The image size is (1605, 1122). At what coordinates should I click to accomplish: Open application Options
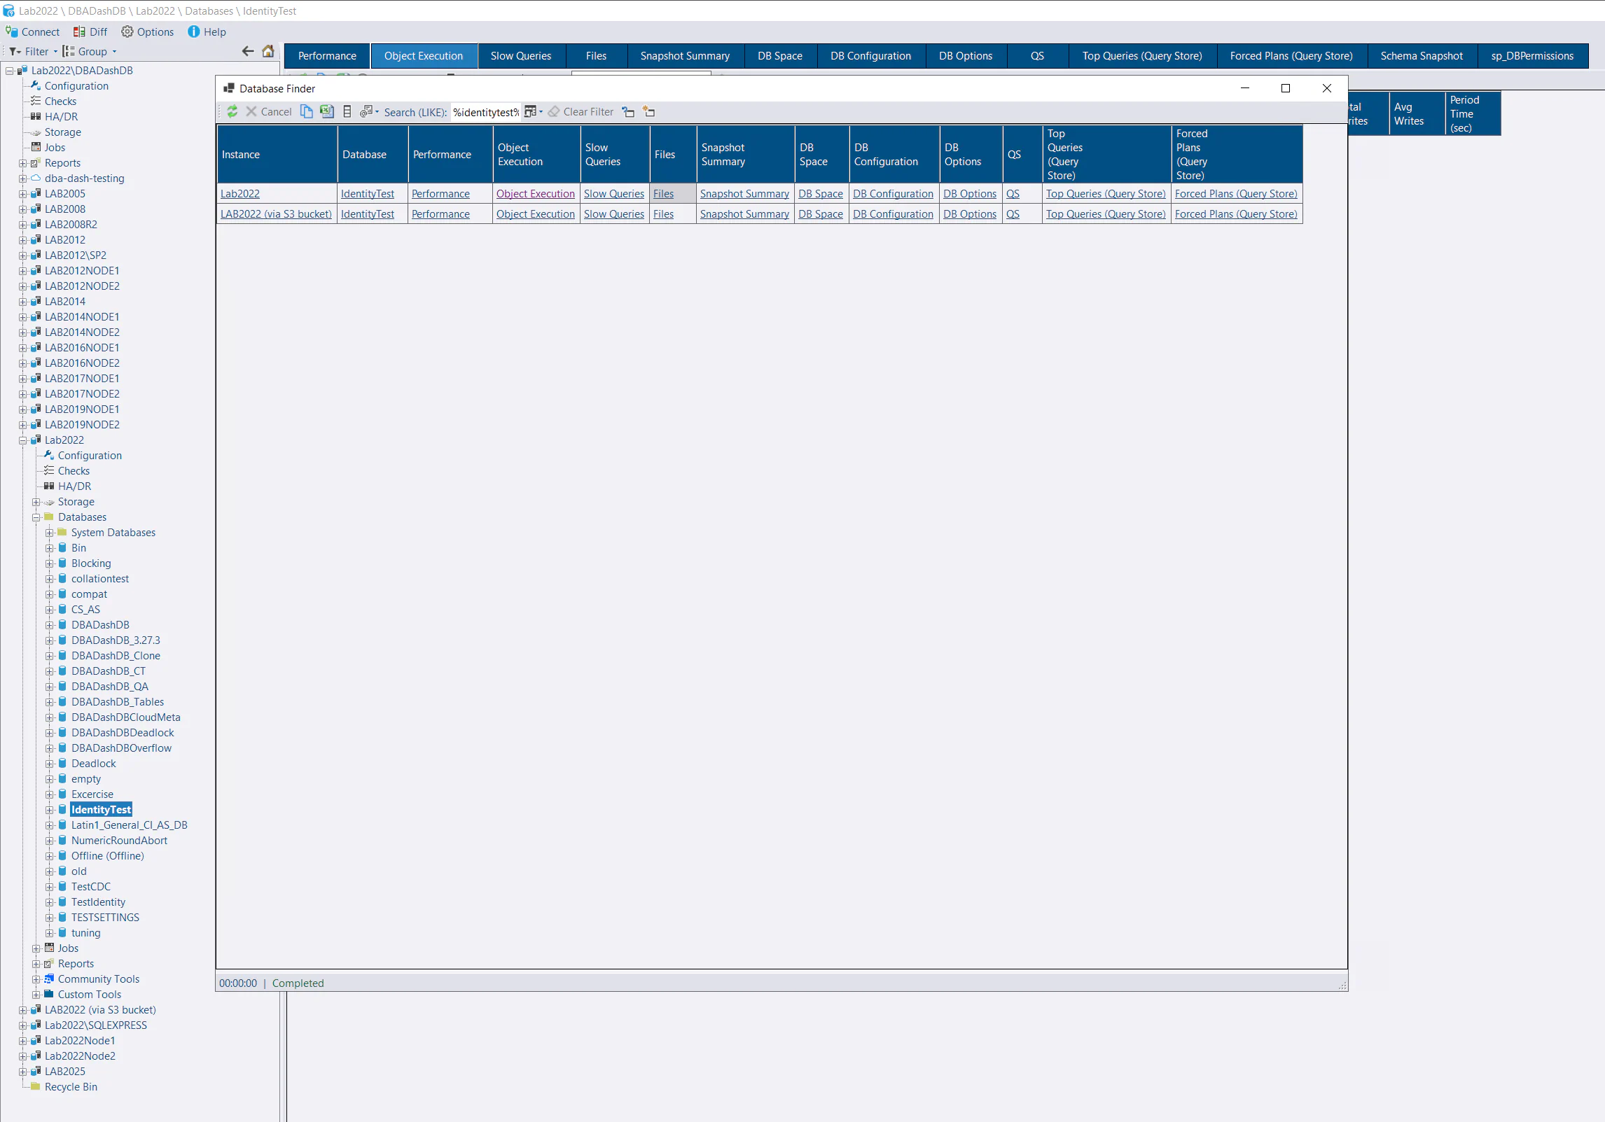coord(148,31)
